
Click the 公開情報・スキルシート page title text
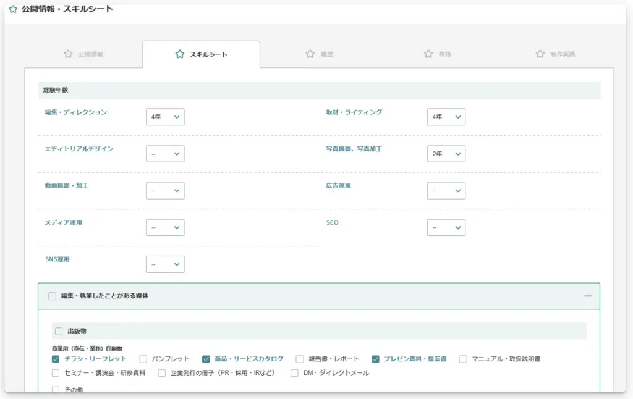[x=67, y=9]
